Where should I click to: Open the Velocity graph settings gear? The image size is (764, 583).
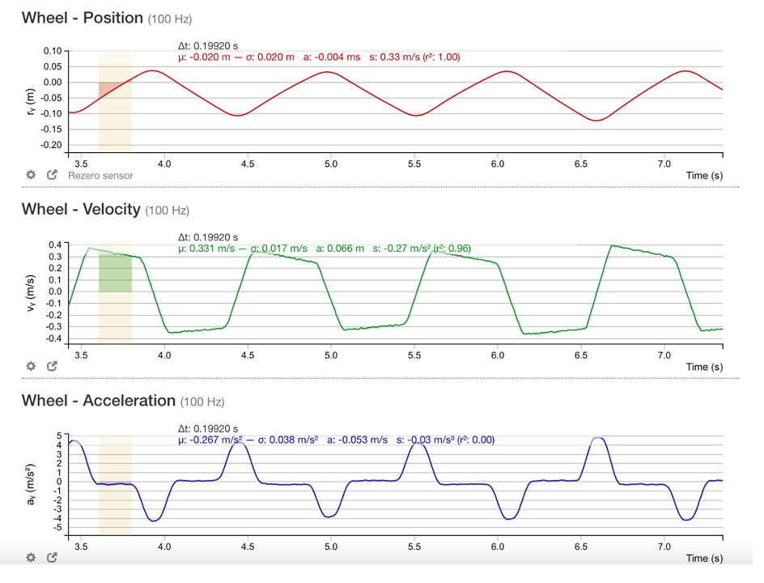(30, 366)
